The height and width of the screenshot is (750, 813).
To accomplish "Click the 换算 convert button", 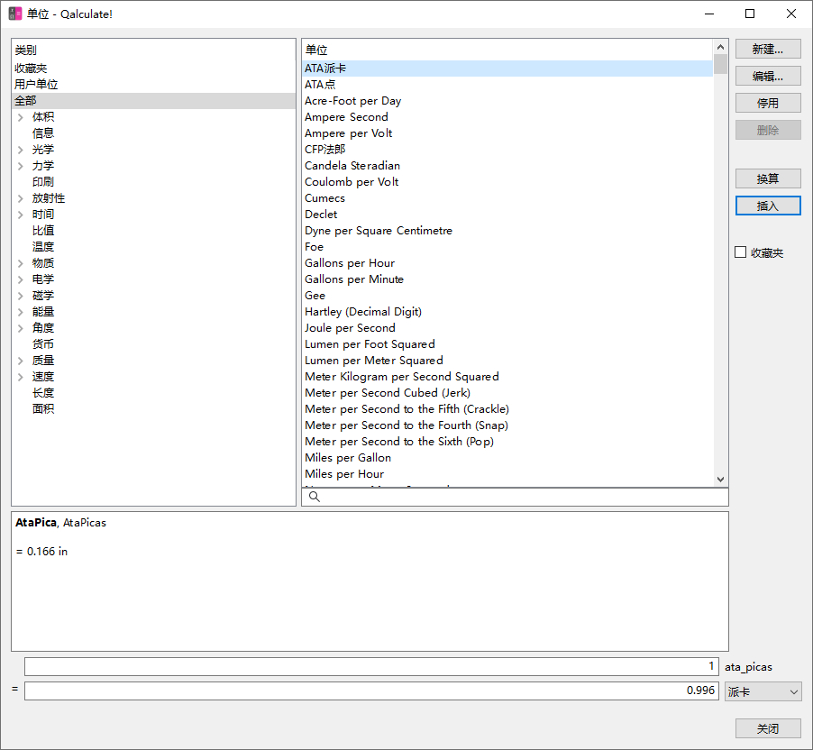I will [x=768, y=178].
